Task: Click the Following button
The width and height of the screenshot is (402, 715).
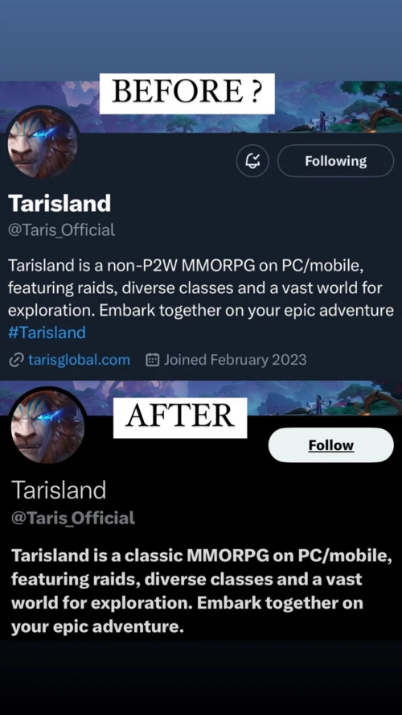Action: 335,161
